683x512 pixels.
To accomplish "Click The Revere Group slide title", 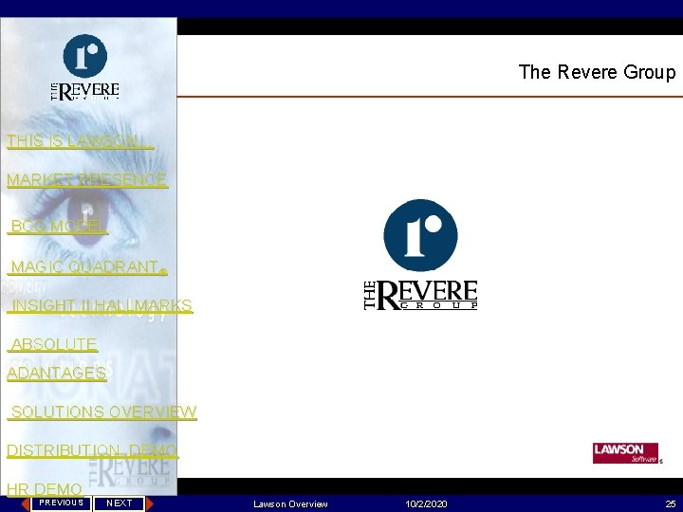I will pyautogui.click(x=597, y=72).
